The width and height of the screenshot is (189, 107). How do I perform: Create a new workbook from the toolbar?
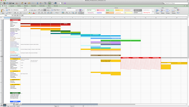[x=1, y=3]
